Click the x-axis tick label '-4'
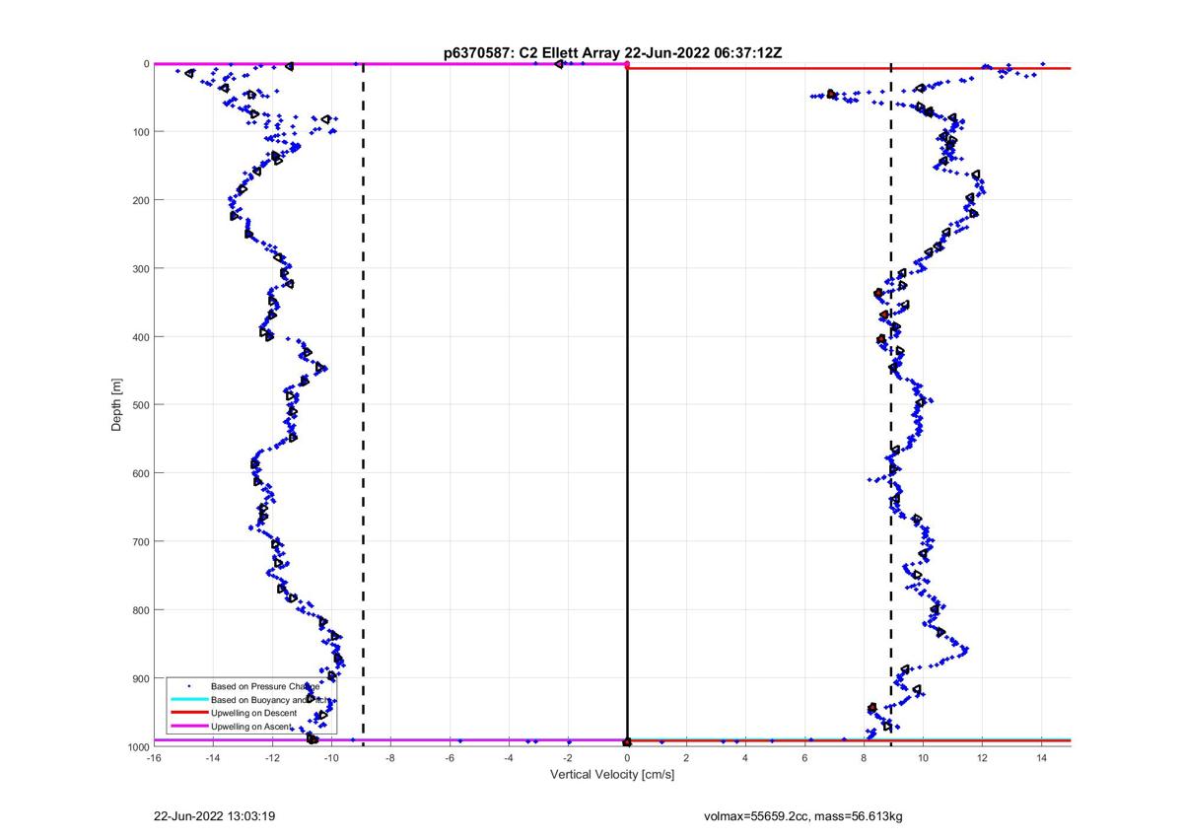Screen dimensions: 1183x839 (509, 758)
